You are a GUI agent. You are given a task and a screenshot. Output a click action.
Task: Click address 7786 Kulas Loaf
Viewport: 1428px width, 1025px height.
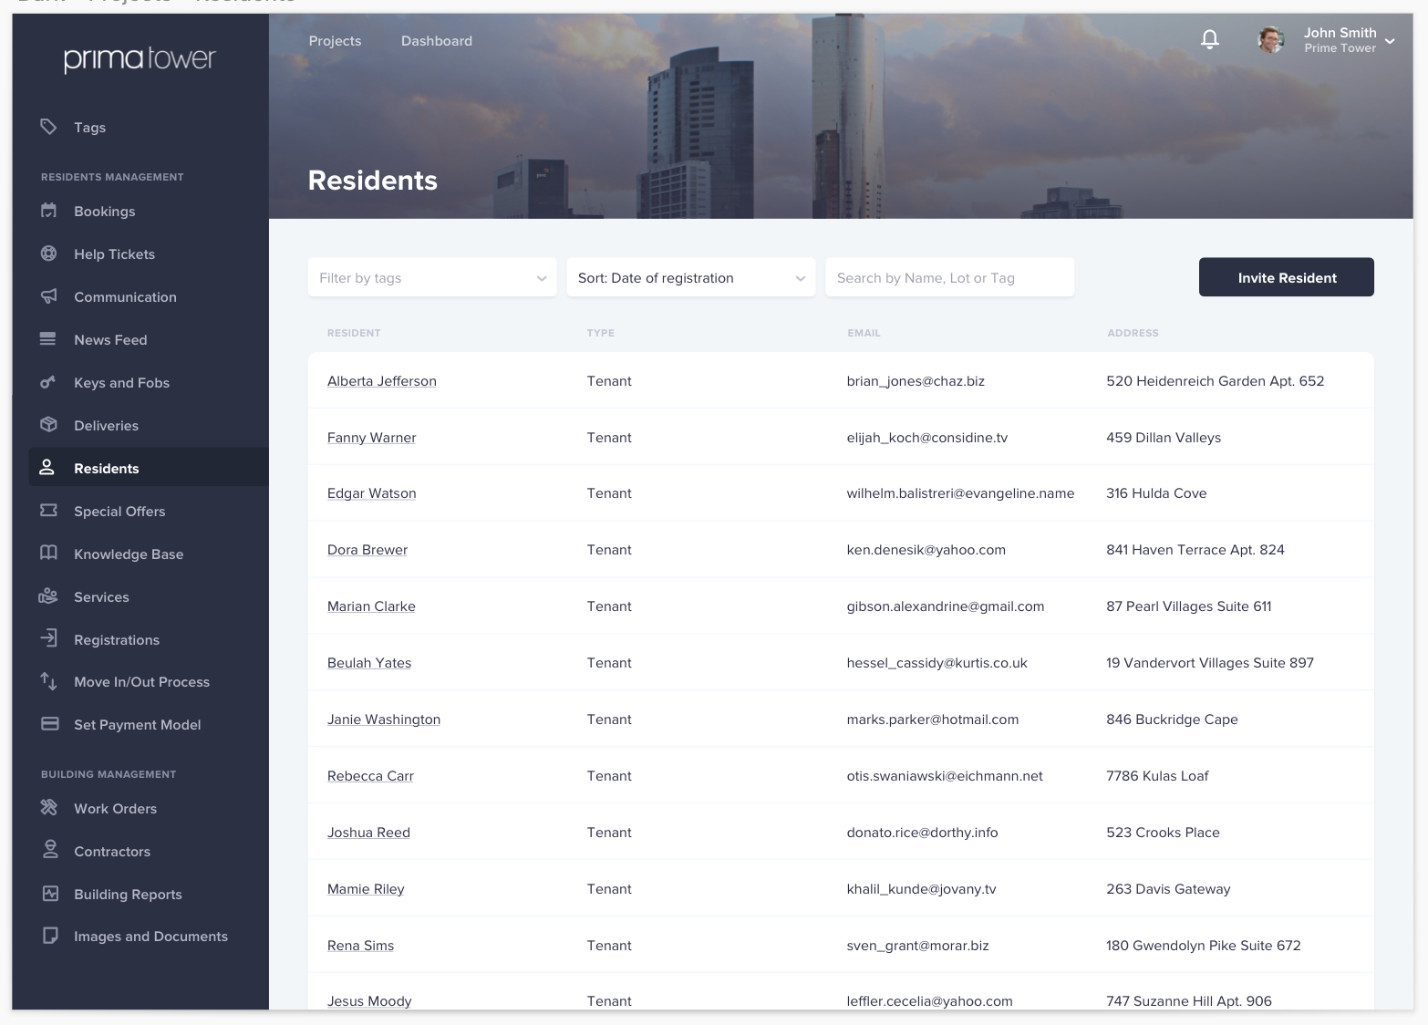(x=1157, y=776)
